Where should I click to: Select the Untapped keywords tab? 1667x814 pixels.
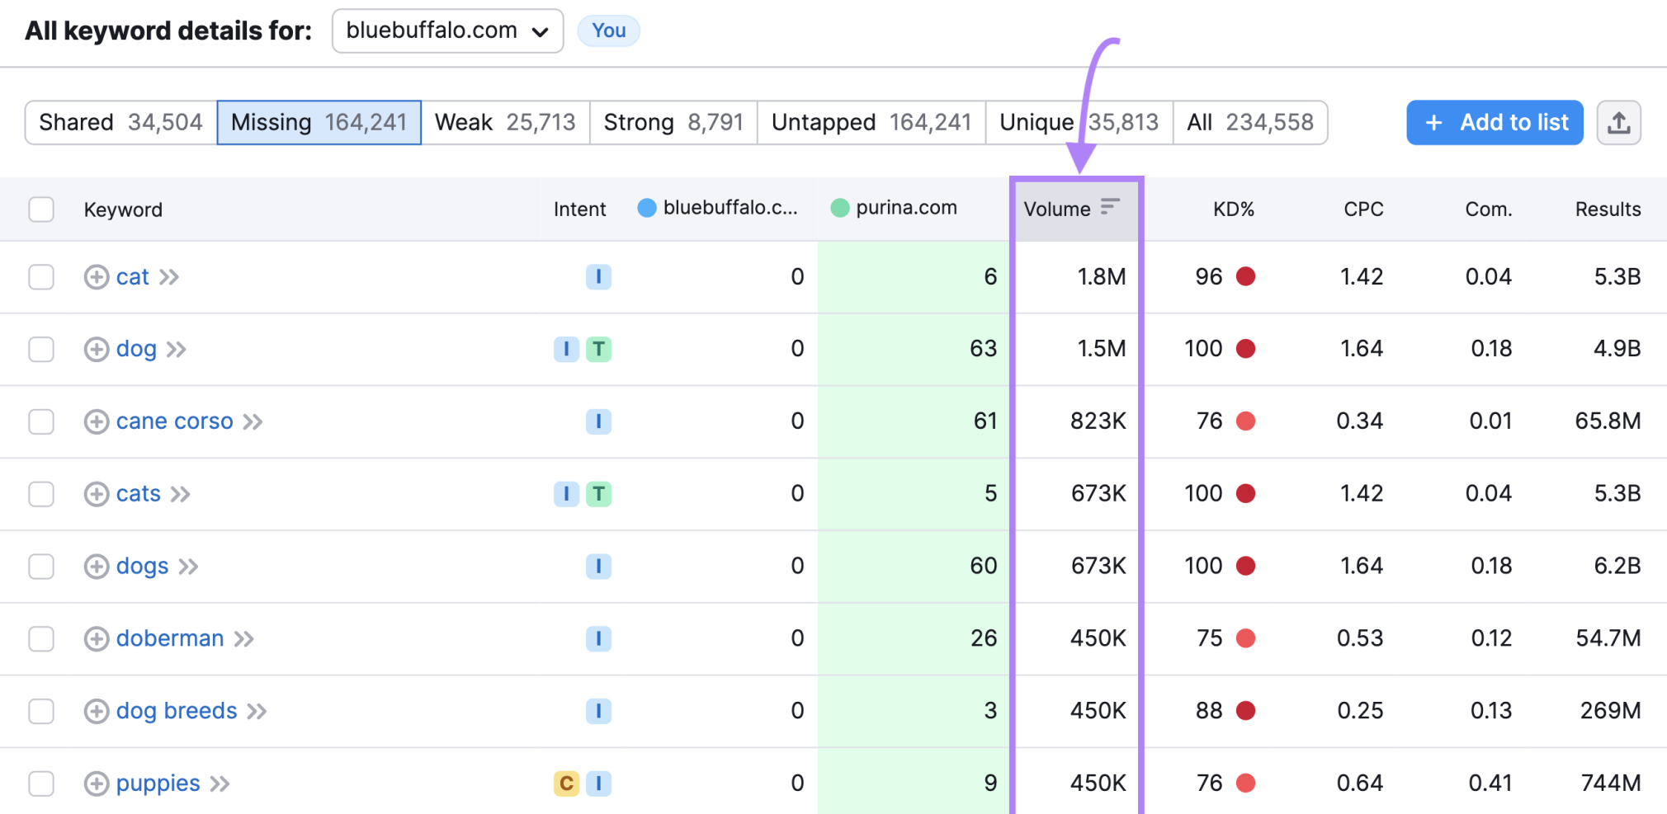pos(871,123)
